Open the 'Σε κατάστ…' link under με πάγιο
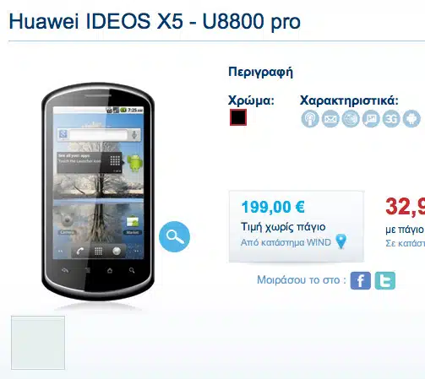Screen dimensions: 425x379 point(405,243)
